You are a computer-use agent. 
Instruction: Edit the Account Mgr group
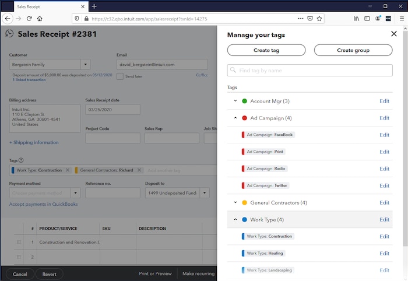click(384, 101)
